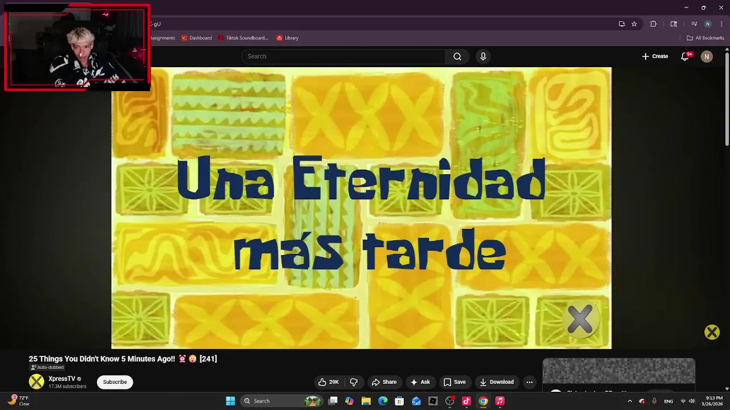Open more actions three-dot menu under video
This screenshot has width=730, height=410.
click(530, 382)
